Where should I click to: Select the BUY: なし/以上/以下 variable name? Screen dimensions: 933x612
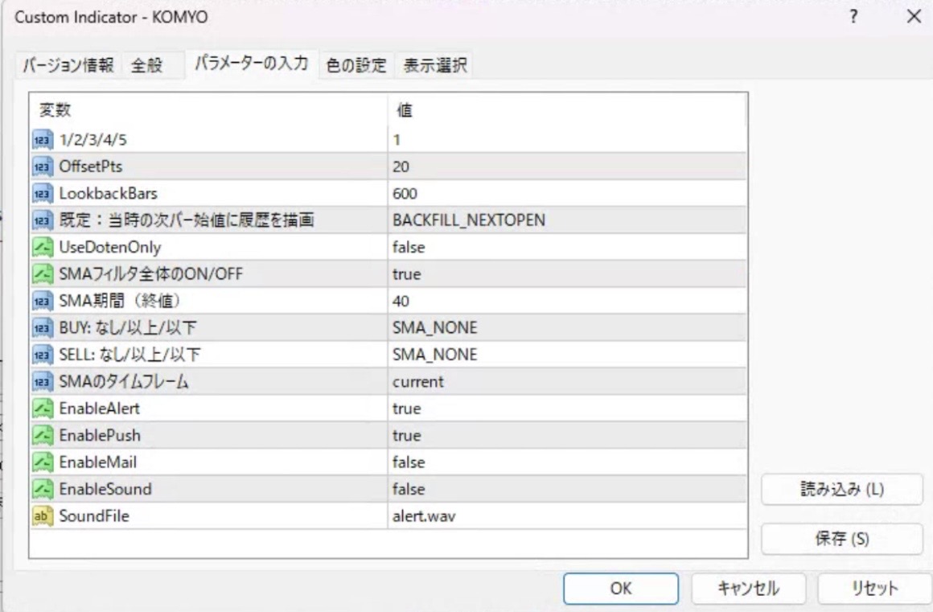pyautogui.click(x=128, y=327)
